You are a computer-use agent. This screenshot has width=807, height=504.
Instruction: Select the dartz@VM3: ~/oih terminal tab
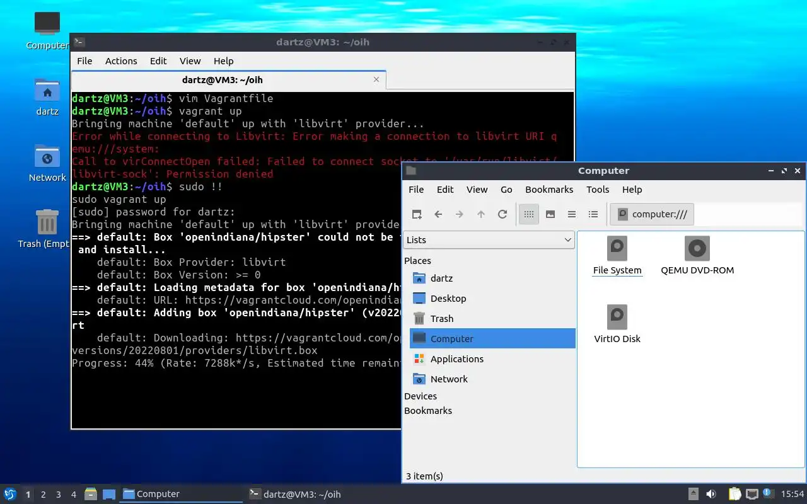tap(228, 80)
